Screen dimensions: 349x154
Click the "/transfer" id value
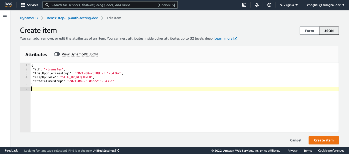[x=54, y=69]
